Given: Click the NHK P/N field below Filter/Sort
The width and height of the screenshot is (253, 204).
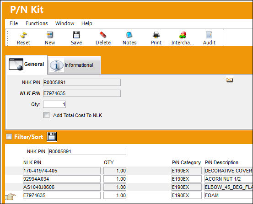Looking at the screenshot, I should [87, 151].
